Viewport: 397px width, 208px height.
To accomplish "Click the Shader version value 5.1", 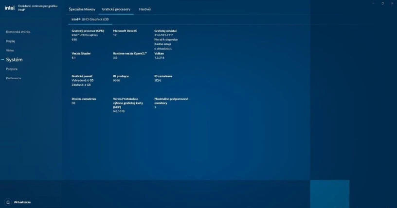I will pos(73,58).
